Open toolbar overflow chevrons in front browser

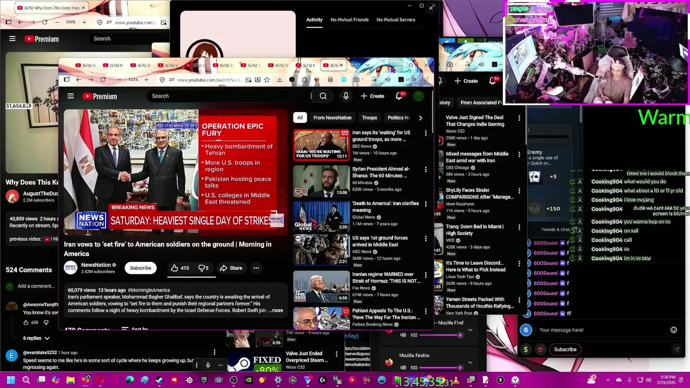click(413, 80)
